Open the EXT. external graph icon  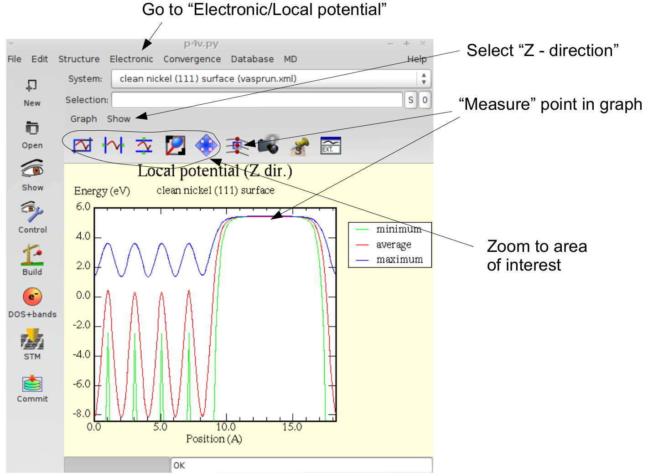[331, 146]
